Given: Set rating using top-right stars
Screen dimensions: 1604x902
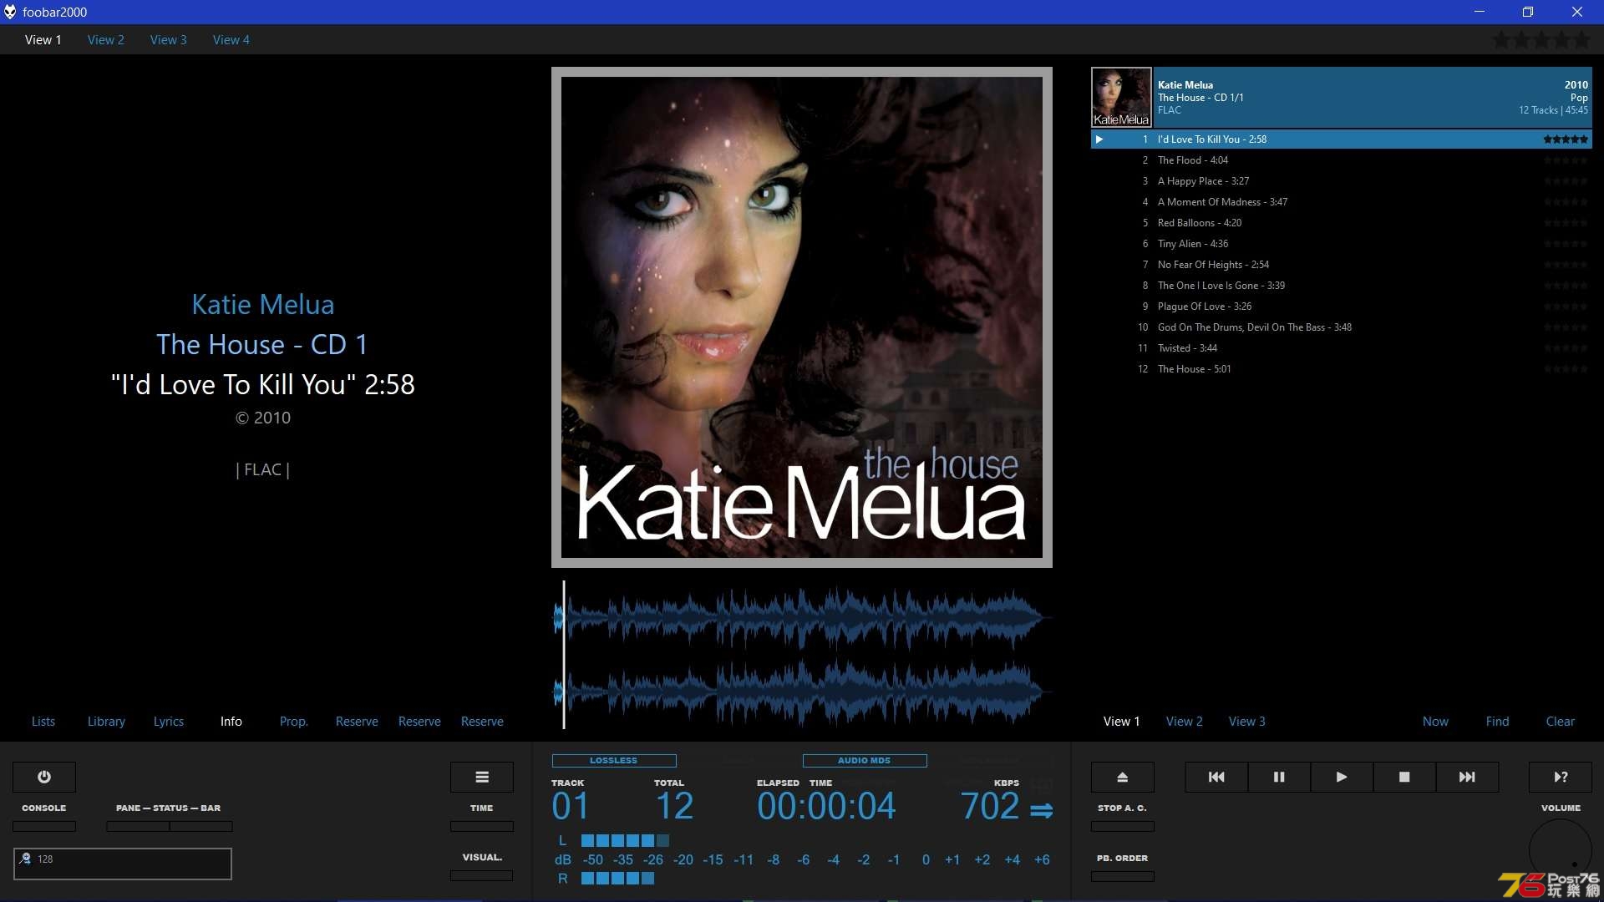Looking at the screenshot, I should tap(1542, 39).
